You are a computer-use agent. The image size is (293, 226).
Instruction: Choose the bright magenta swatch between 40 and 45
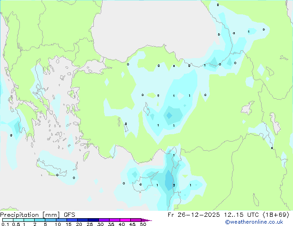[125, 220]
